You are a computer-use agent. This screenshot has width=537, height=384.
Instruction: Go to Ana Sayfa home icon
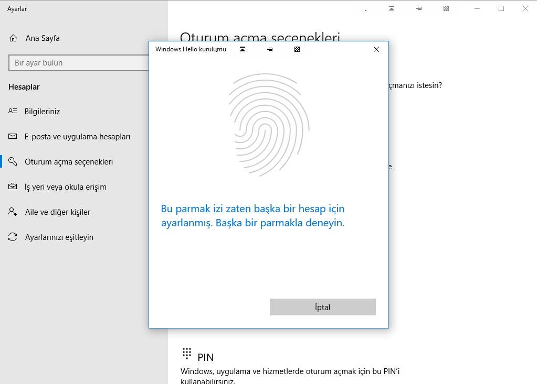point(13,38)
